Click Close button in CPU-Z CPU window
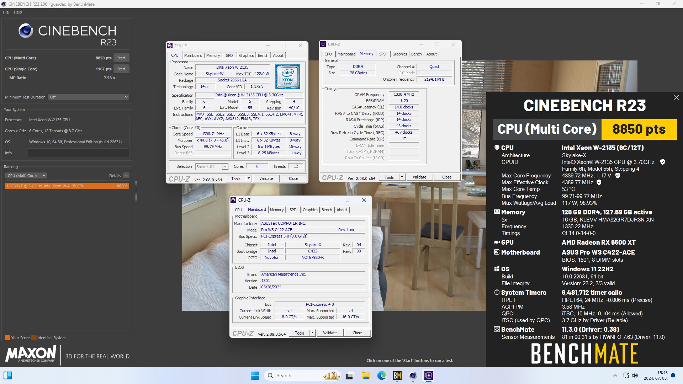The height and width of the screenshot is (384, 683). pyautogui.click(x=293, y=179)
